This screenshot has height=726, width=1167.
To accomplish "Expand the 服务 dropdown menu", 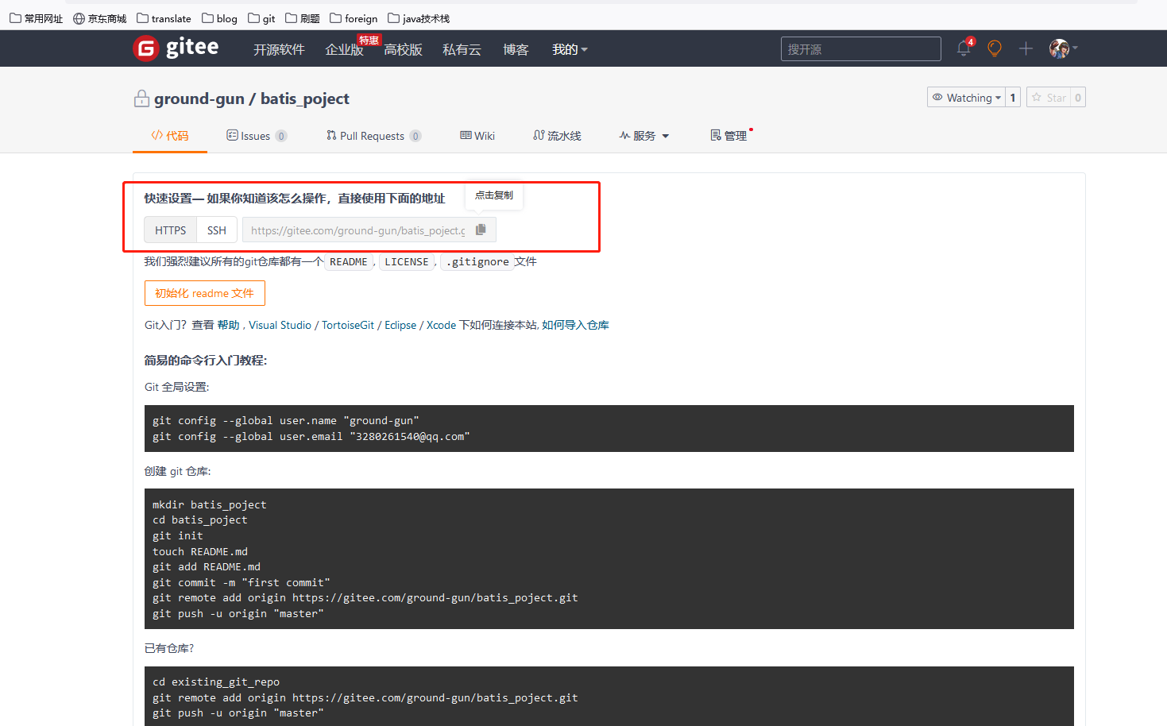I will click(x=644, y=136).
